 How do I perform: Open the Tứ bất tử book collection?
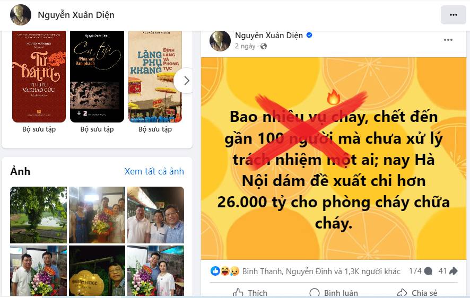point(39,77)
